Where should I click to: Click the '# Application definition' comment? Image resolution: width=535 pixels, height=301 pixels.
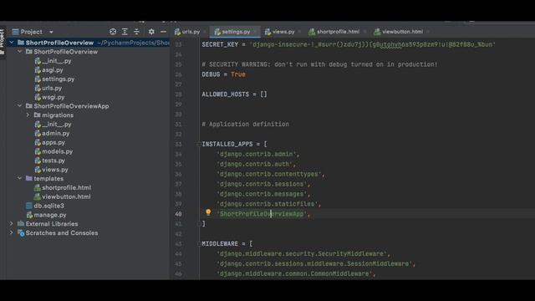pos(245,125)
